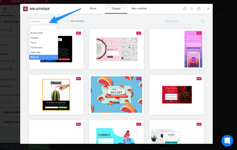Click the search magnifier icon

tap(203, 21)
